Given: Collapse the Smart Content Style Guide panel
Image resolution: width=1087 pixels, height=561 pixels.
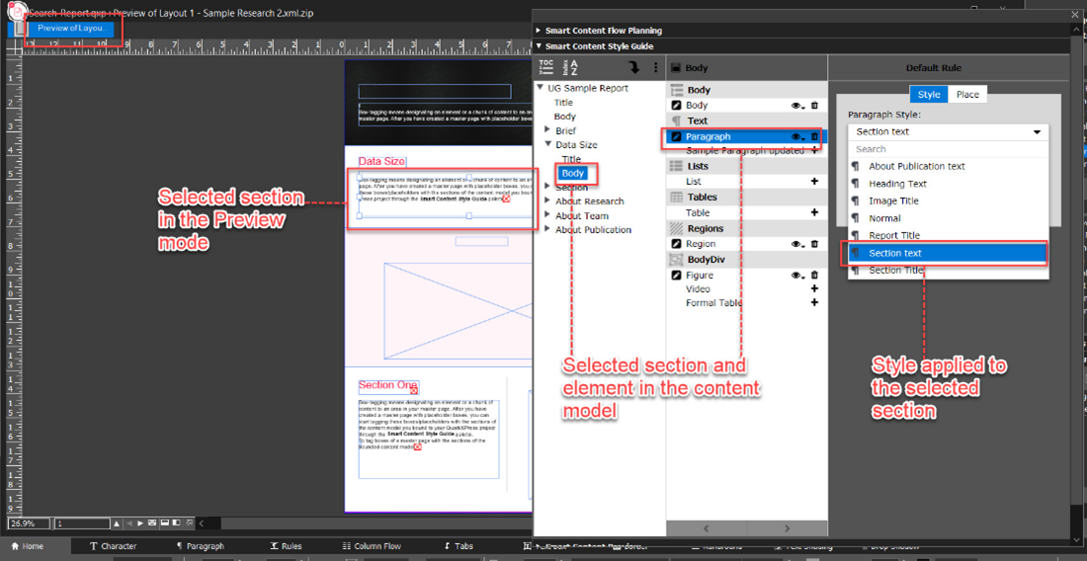Looking at the screenshot, I should coord(539,46).
